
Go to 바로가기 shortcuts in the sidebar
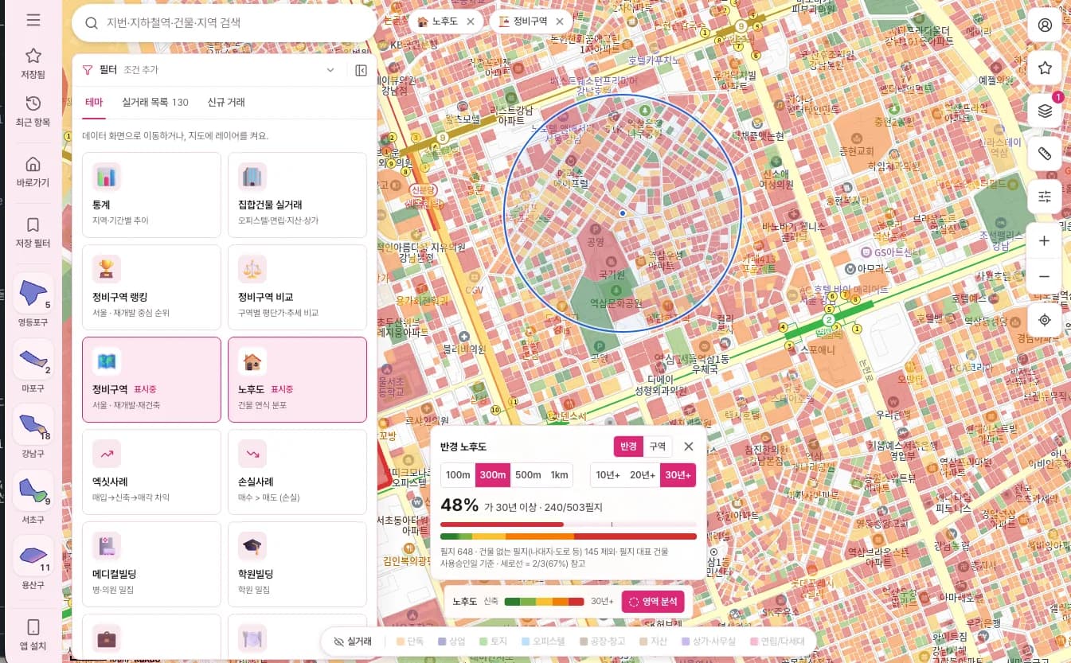tap(33, 172)
